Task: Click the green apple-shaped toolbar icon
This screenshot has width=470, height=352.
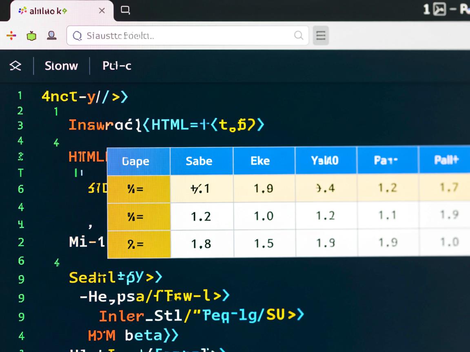Action: point(31,36)
